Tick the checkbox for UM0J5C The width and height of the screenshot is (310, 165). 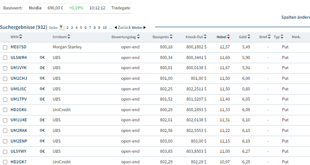[5, 89]
